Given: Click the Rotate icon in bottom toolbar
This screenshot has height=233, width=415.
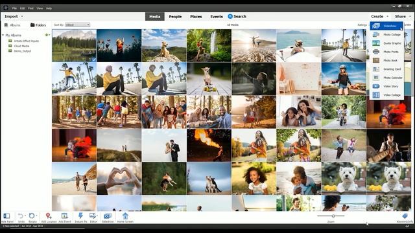Looking at the screenshot, I should point(32,216).
